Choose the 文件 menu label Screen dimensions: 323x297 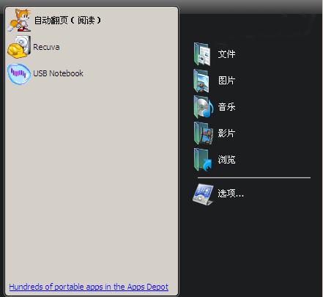tap(226, 54)
